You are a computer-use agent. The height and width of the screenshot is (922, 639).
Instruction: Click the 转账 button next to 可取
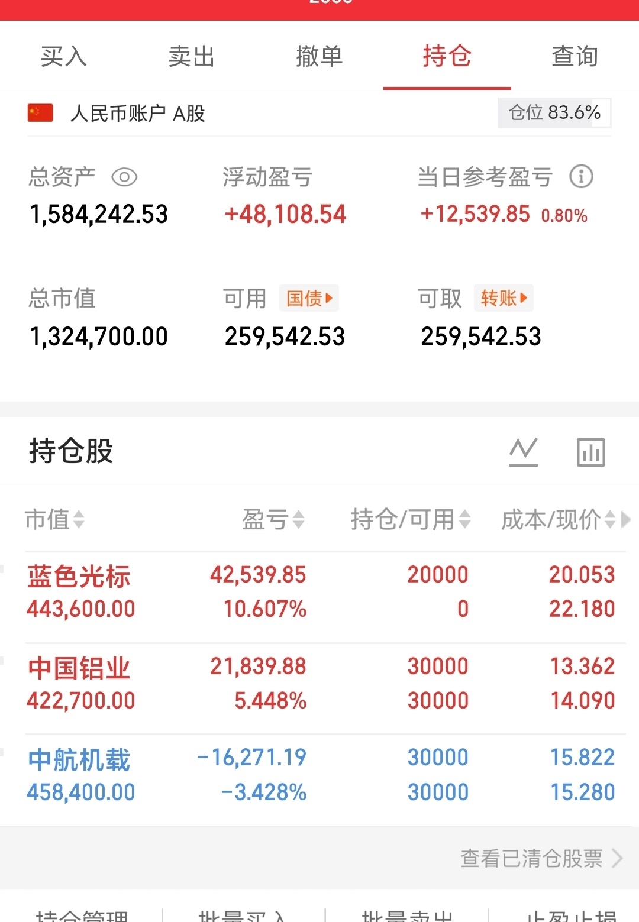504,298
